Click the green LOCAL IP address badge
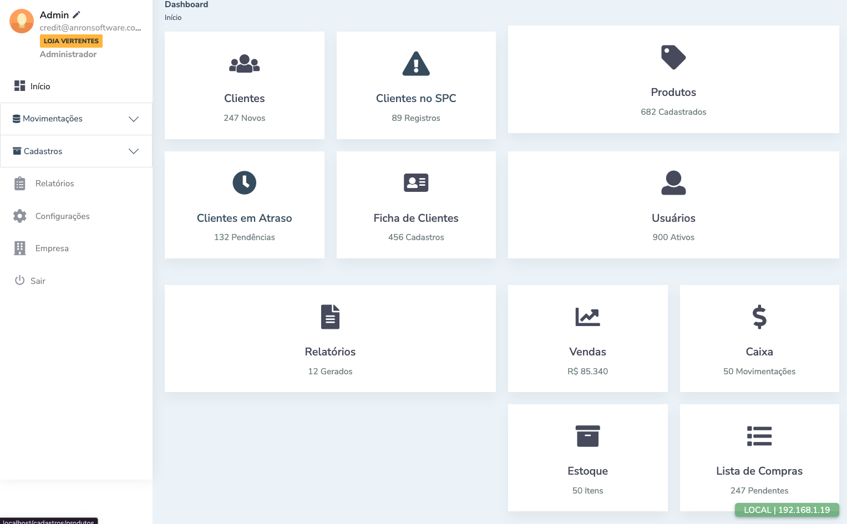 [787, 510]
